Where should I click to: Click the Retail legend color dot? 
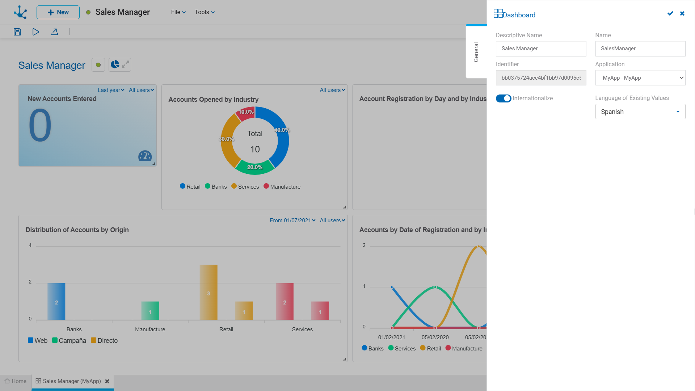[x=182, y=186]
